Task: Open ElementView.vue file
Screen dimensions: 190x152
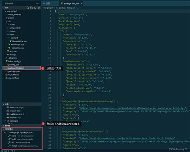Action: tap(19, 41)
